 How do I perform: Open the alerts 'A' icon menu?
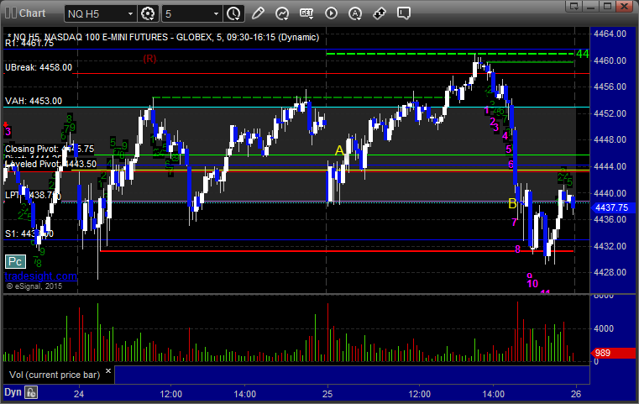point(355,13)
